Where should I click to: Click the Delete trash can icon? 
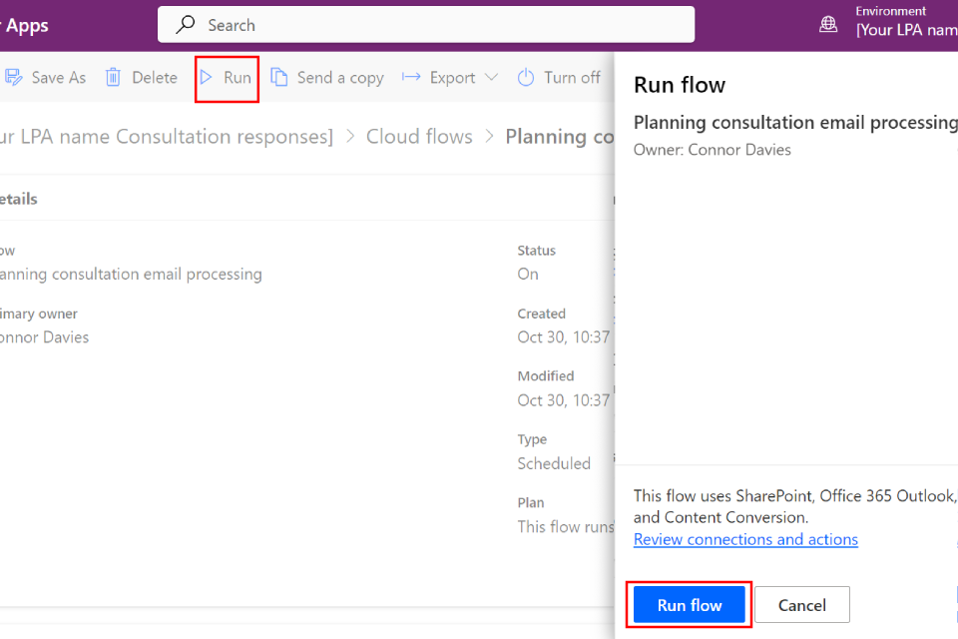(114, 78)
